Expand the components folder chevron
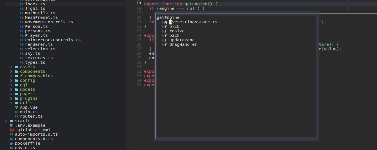The image size is (377, 150). click(x=11, y=72)
